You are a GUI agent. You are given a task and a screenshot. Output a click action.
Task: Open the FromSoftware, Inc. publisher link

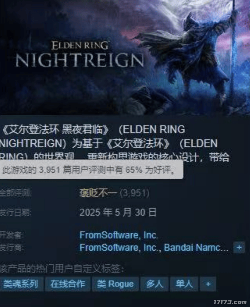click(x=120, y=248)
